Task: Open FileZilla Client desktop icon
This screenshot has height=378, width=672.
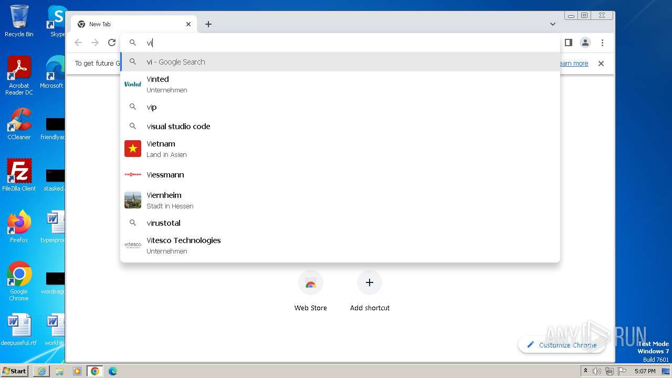Action: [x=19, y=175]
